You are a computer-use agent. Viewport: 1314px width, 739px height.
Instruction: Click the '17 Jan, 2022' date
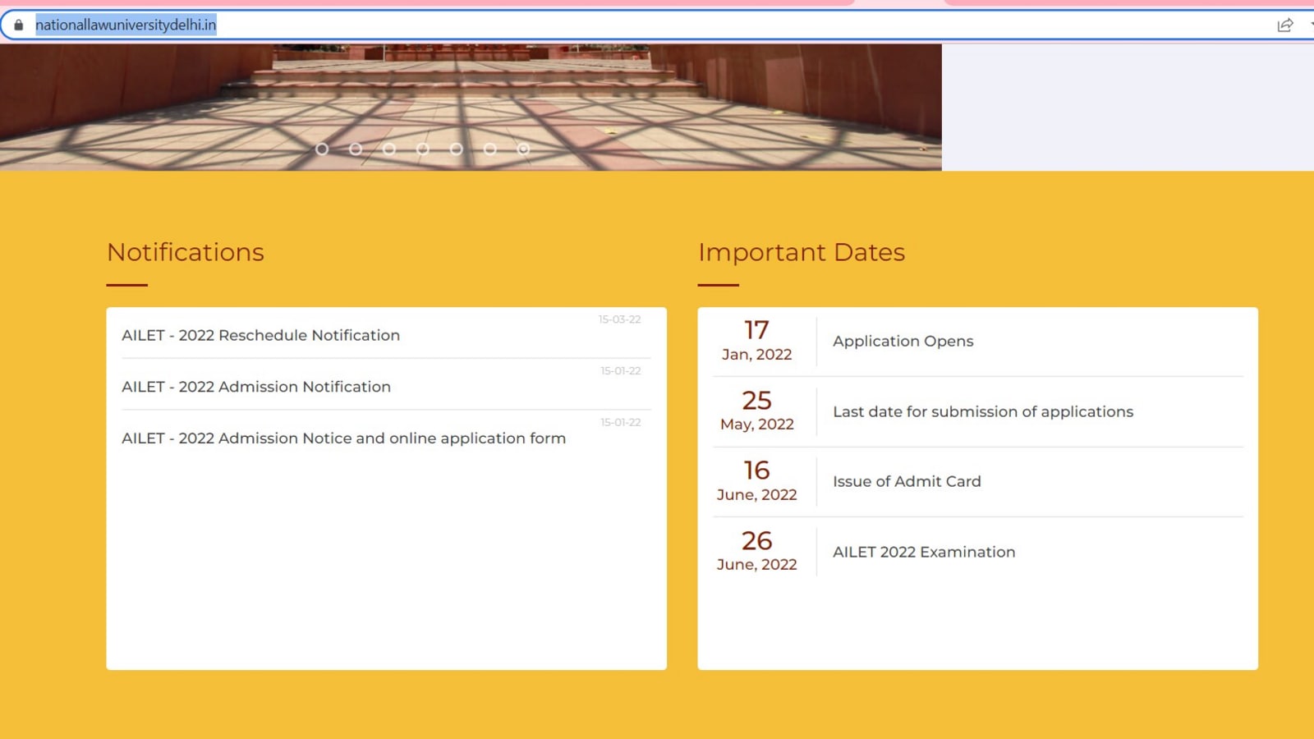[756, 341]
